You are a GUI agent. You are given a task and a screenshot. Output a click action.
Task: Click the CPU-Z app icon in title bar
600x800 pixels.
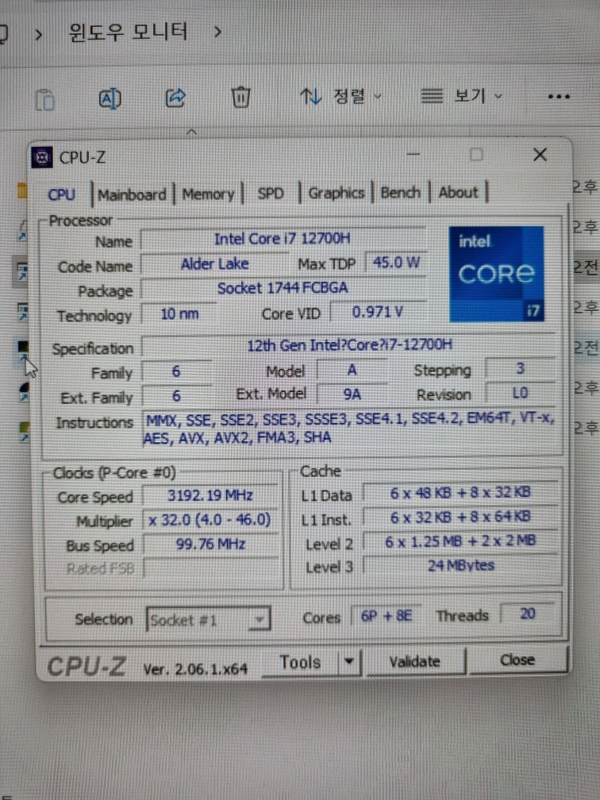pos(43,157)
